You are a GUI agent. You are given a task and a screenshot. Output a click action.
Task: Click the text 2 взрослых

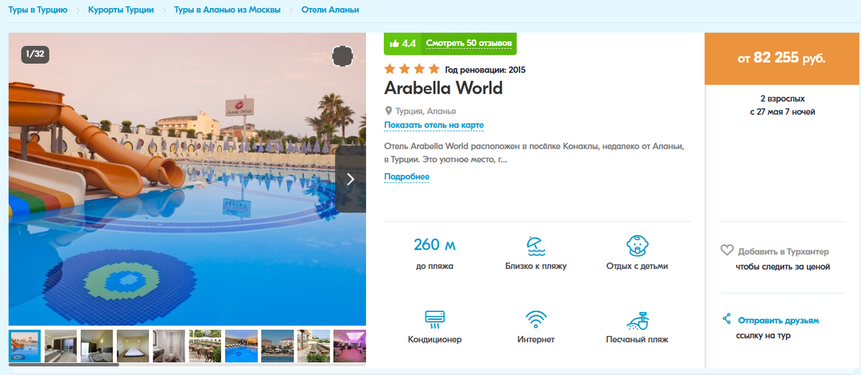click(x=782, y=98)
